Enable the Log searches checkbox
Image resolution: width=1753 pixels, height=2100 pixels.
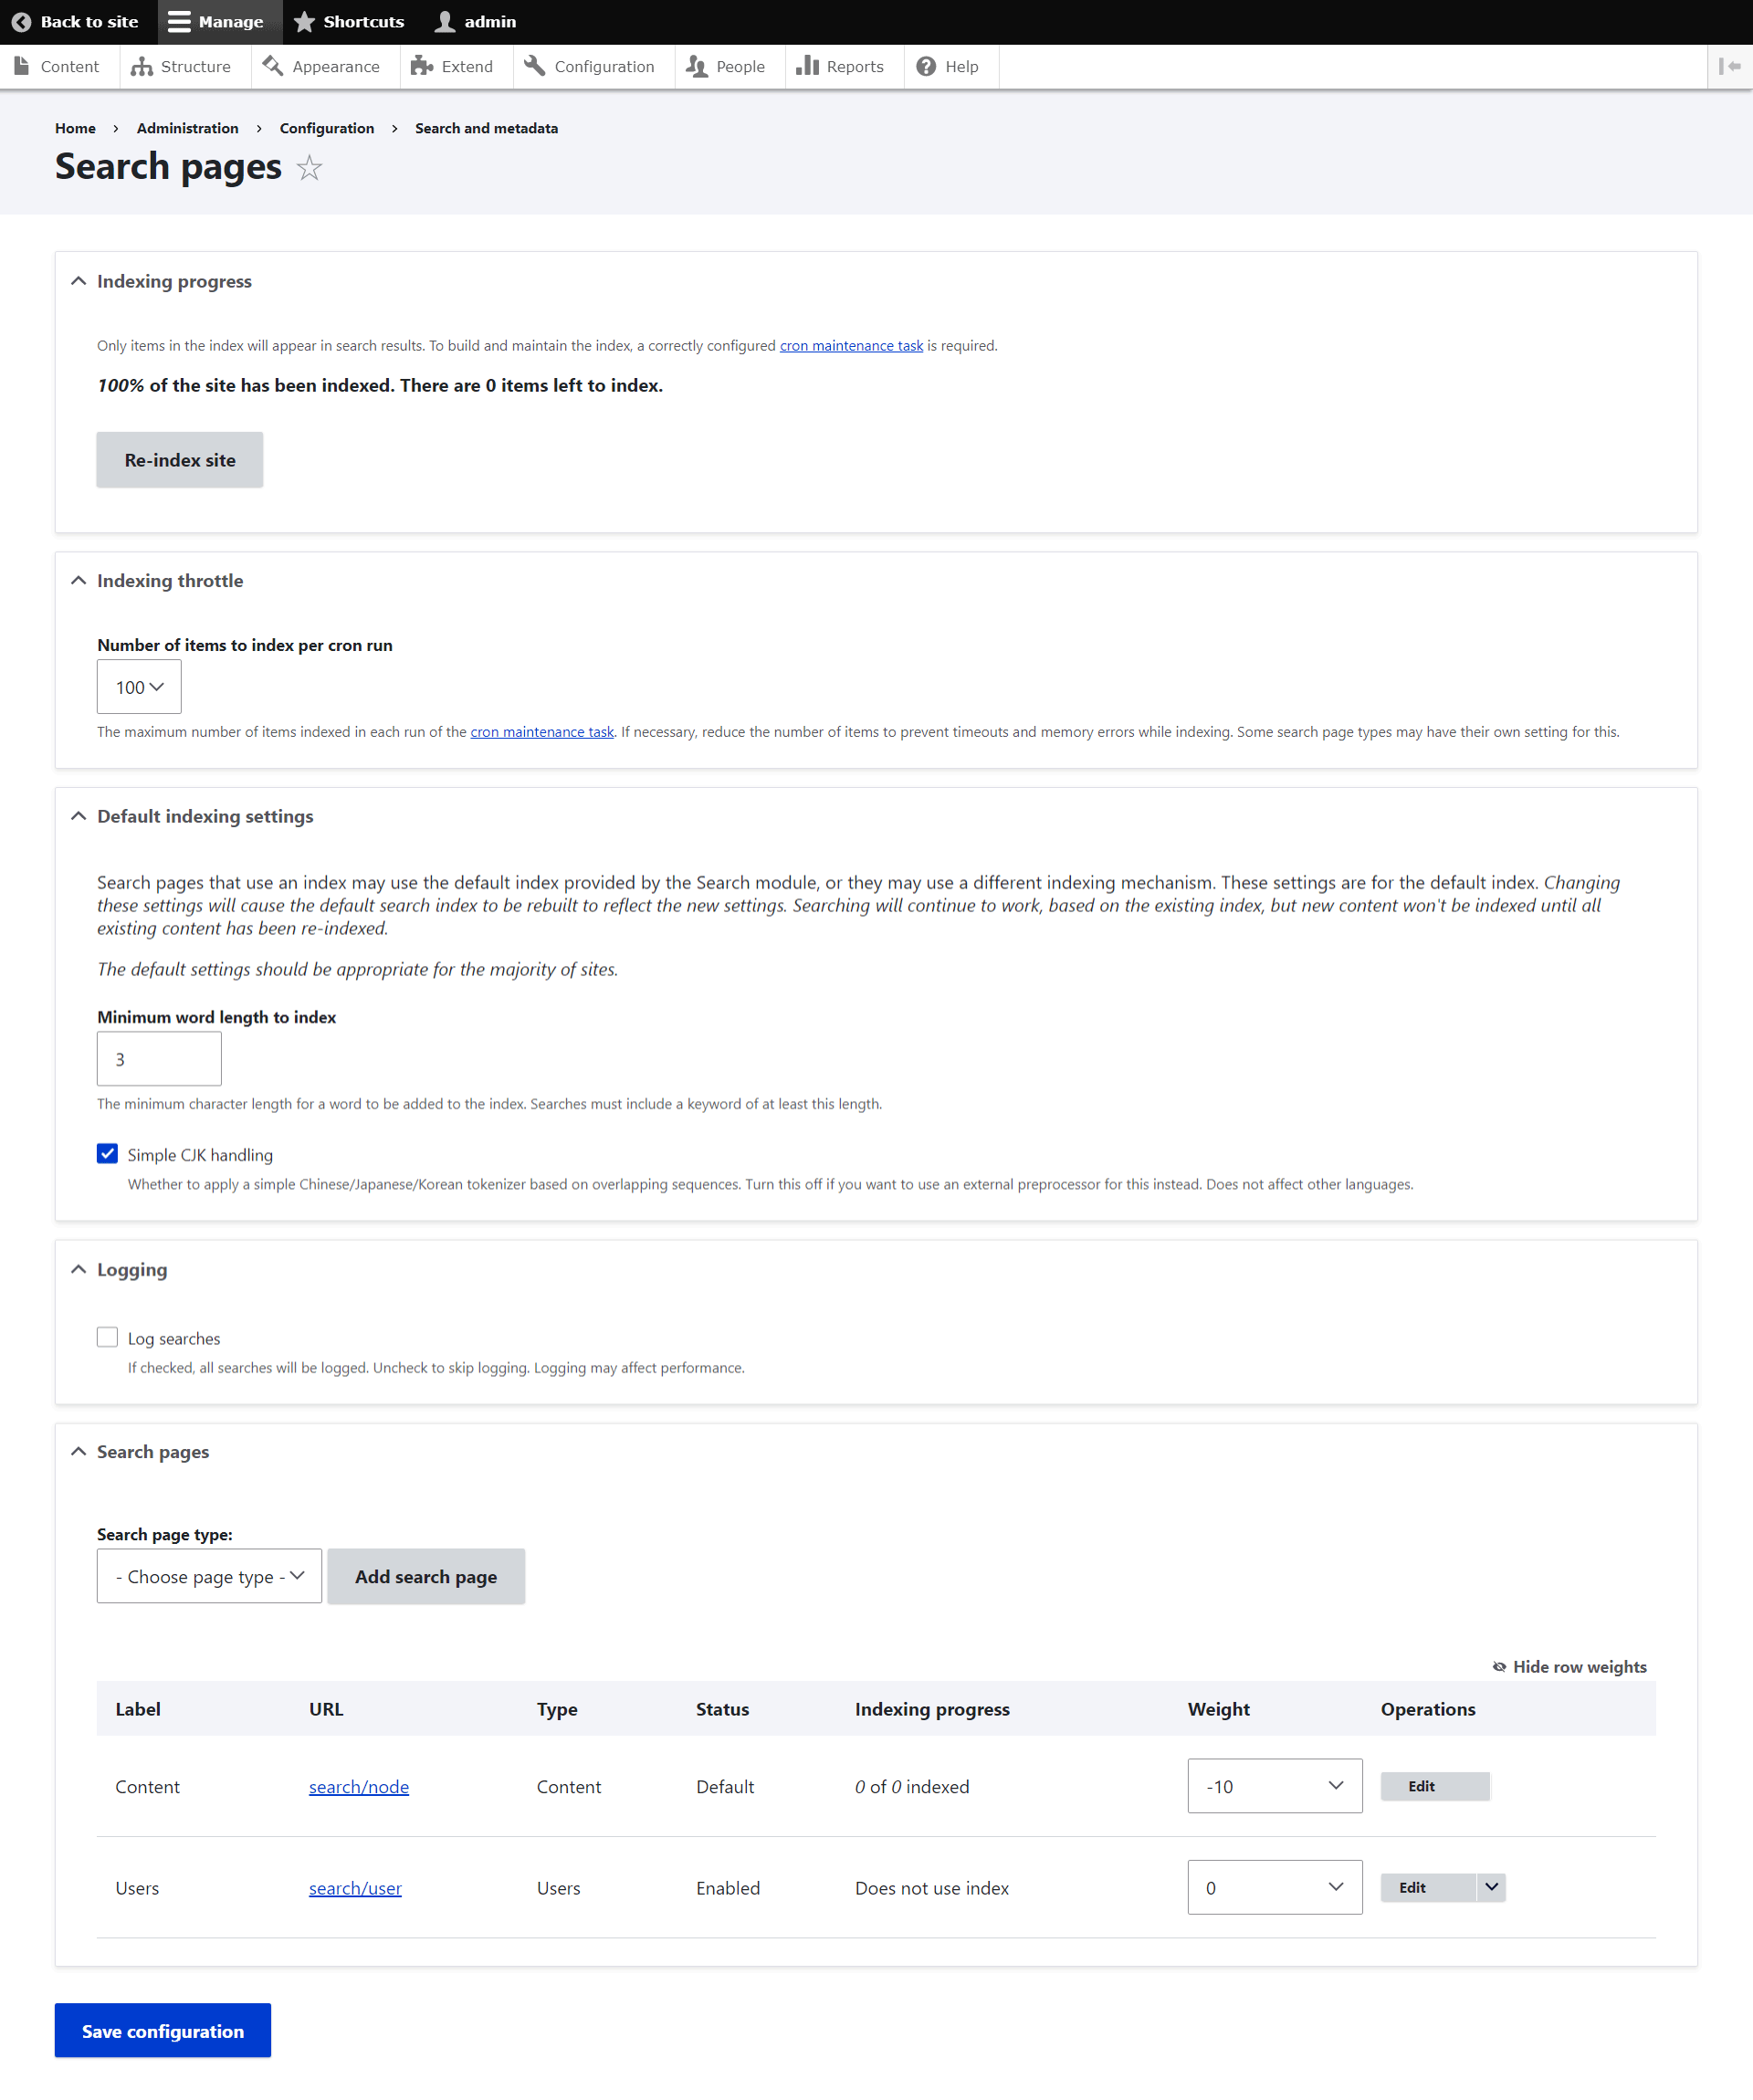[x=107, y=1338]
